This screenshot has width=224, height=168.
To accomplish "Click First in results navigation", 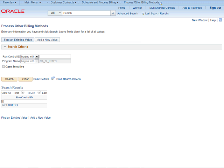I will click(x=16, y=93).
